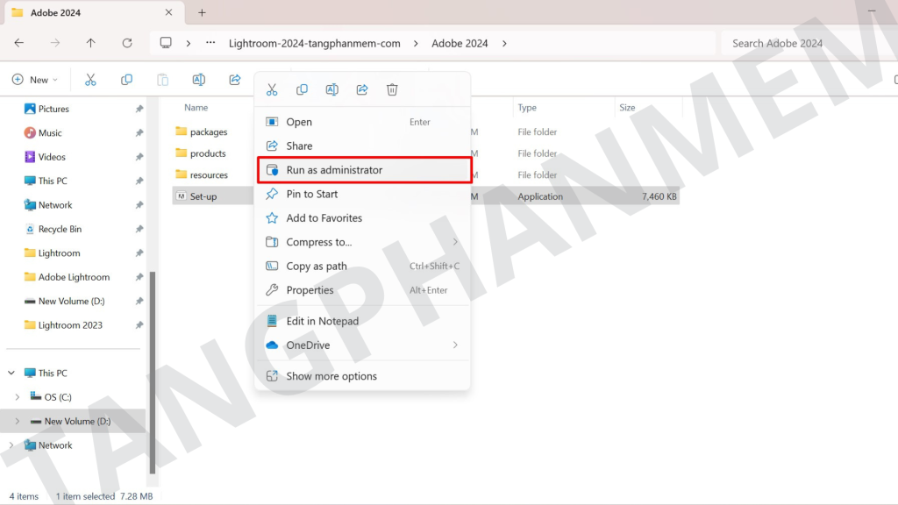Click the Refresh button in navigation bar
This screenshot has width=898, height=505.
127,43
